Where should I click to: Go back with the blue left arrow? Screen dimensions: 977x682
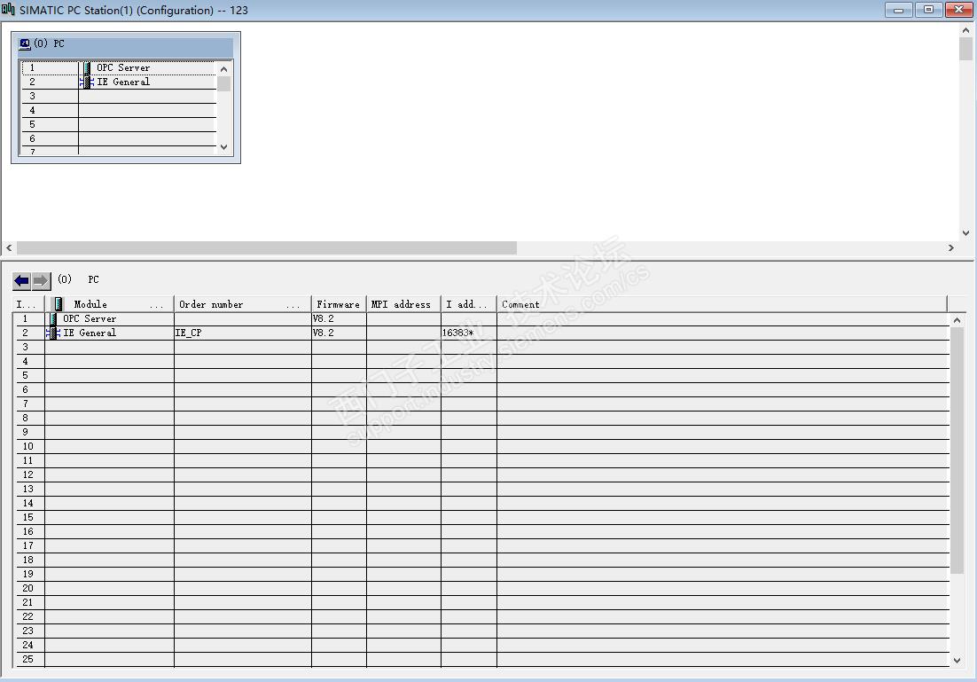click(22, 281)
